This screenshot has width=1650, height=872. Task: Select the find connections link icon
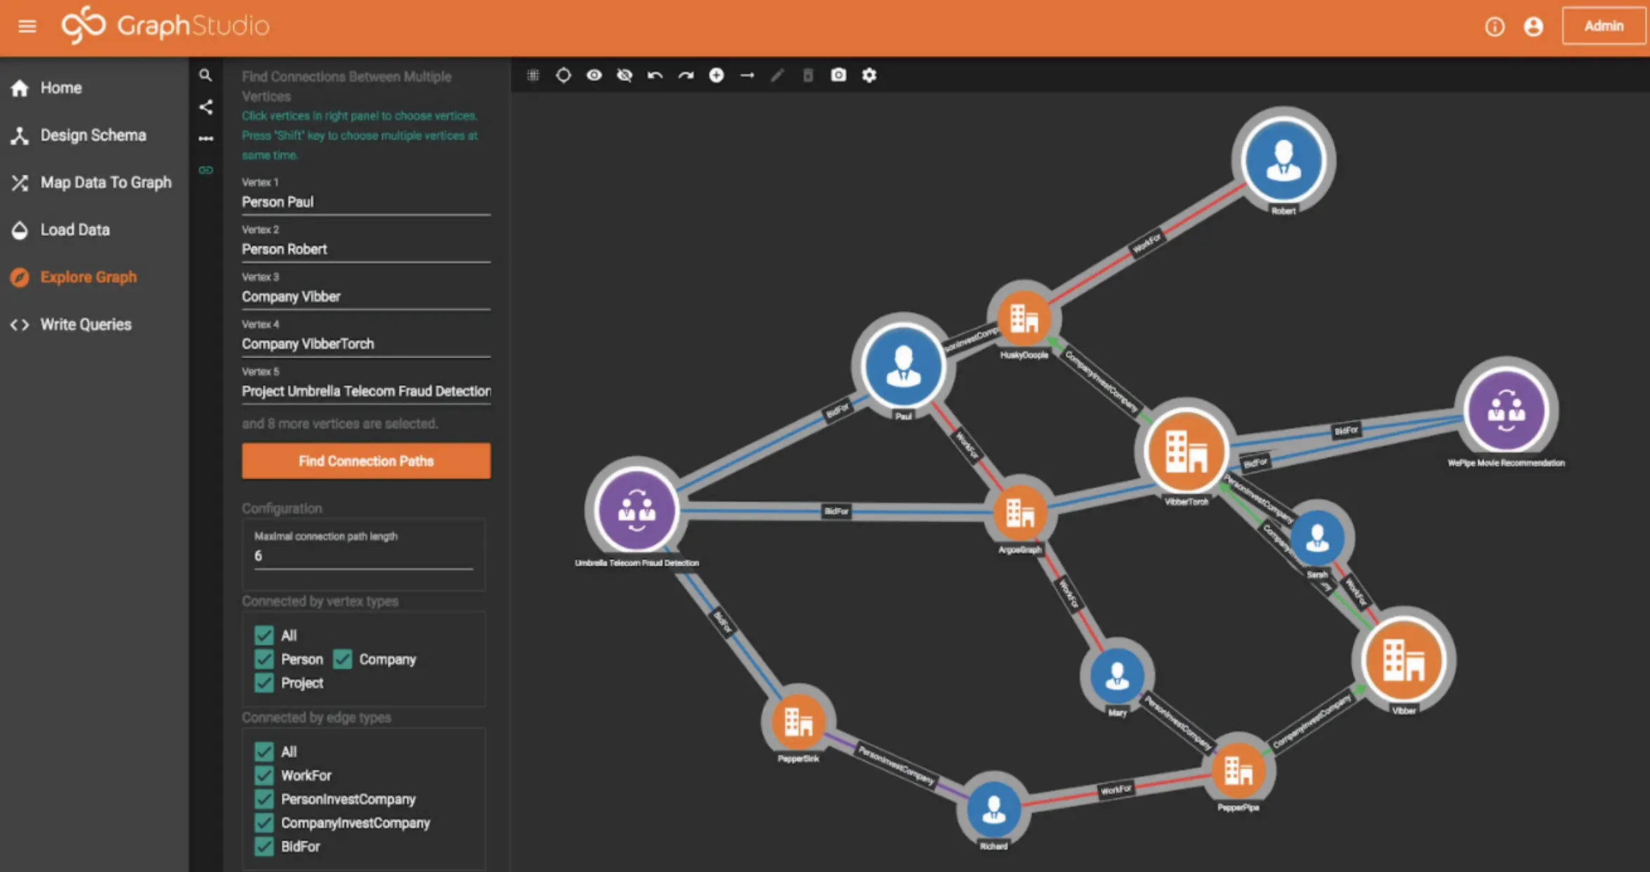tap(205, 170)
